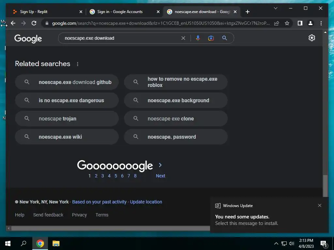Open Send feedback footer link
This screenshot has height=250, width=334.
click(x=48, y=215)
